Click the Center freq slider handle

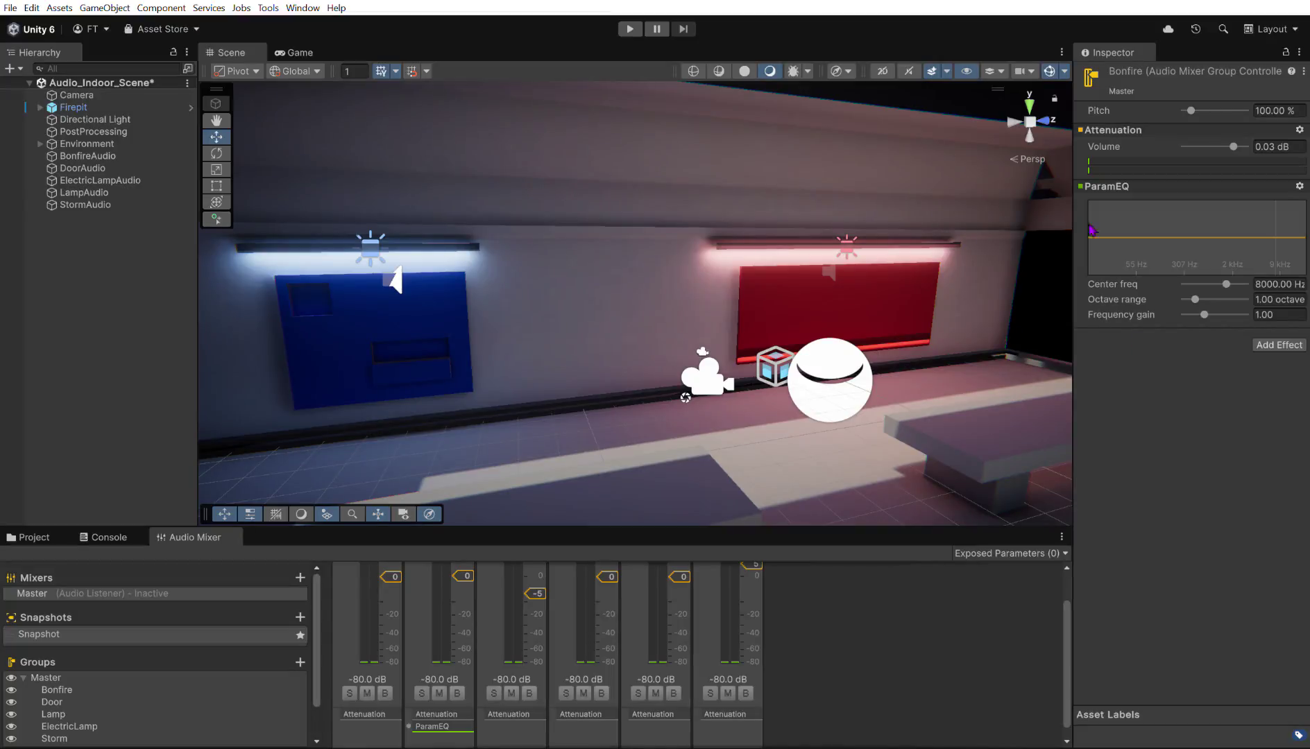[1226, 284]
